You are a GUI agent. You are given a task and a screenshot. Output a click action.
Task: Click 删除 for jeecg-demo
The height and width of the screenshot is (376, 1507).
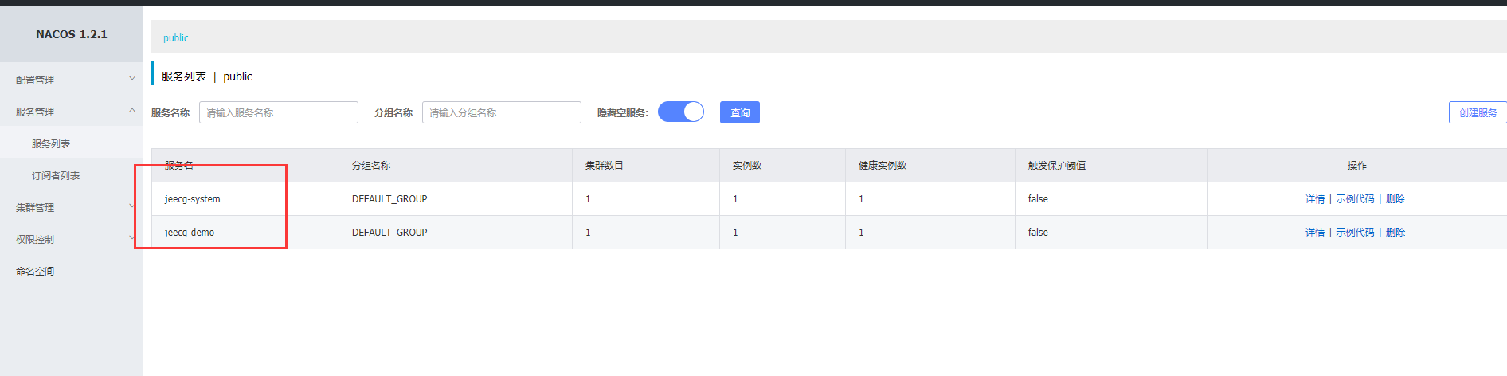1395,232
